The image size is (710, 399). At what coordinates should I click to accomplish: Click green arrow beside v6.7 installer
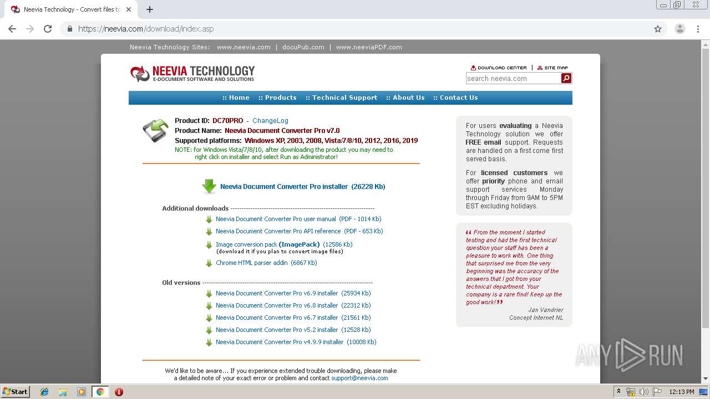point(209,318)
